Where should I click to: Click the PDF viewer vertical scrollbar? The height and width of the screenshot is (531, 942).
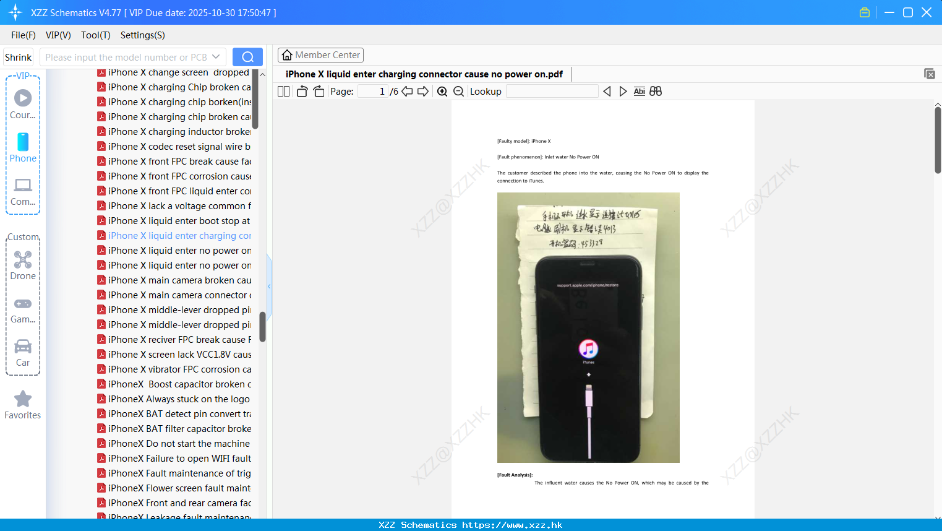click(x=938, y=140)
